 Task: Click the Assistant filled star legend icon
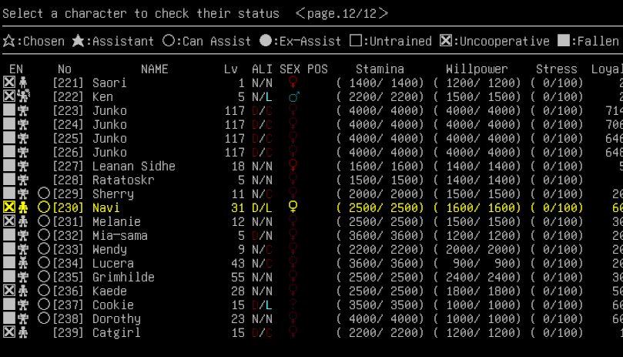click(x=78, y=41)
